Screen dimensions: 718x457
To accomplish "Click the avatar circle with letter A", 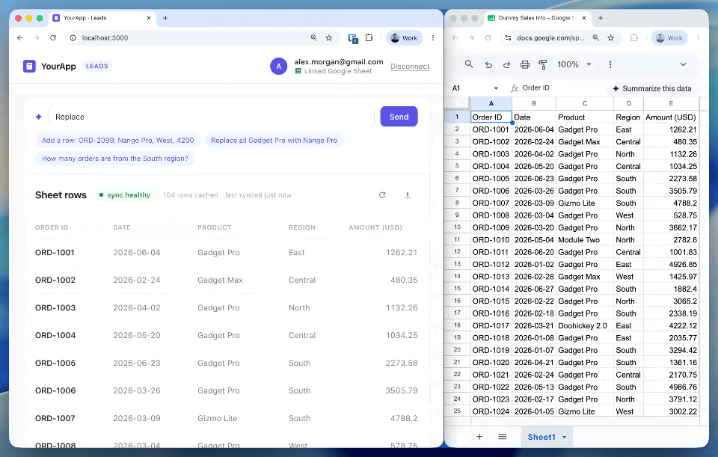I will click(x=278, y=67).
